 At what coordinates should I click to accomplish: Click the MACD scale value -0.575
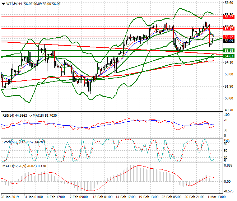click(x=228, y=191)
